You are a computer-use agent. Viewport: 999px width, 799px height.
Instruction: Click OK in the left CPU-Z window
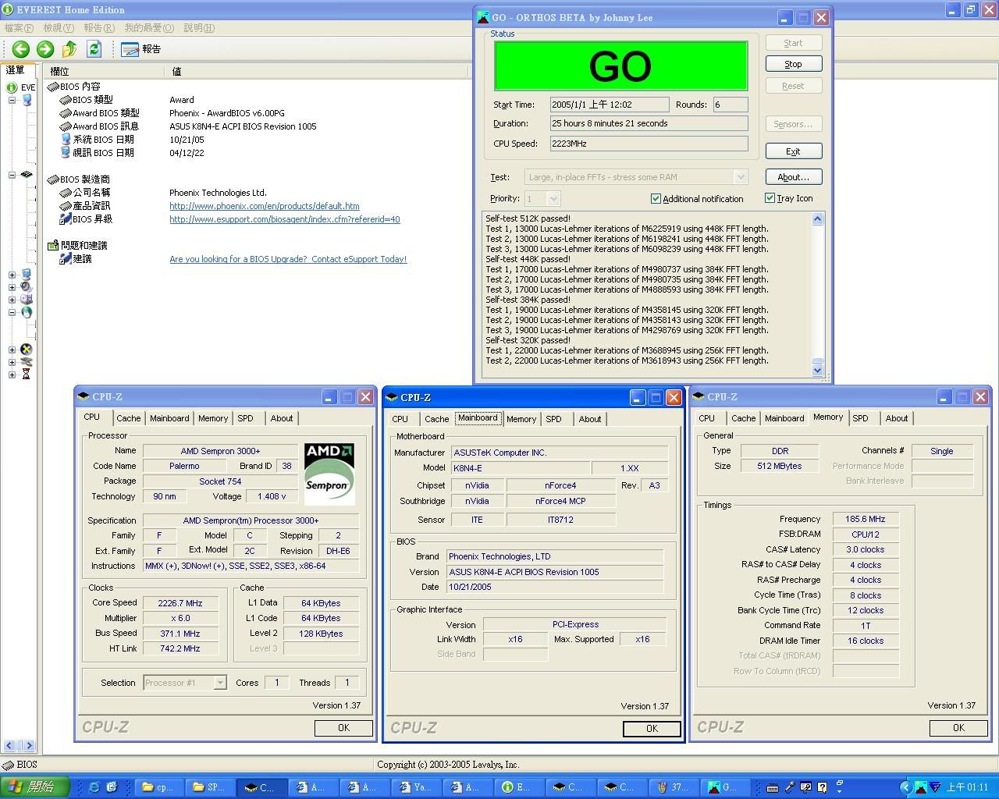[x=343, y=727]
